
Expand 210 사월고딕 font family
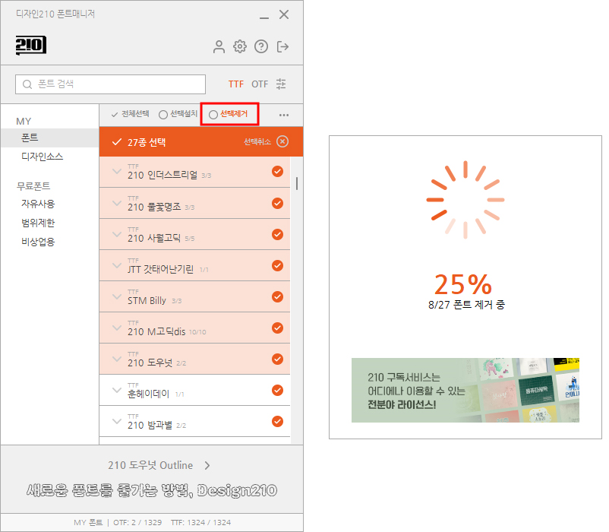click(116, 234)
